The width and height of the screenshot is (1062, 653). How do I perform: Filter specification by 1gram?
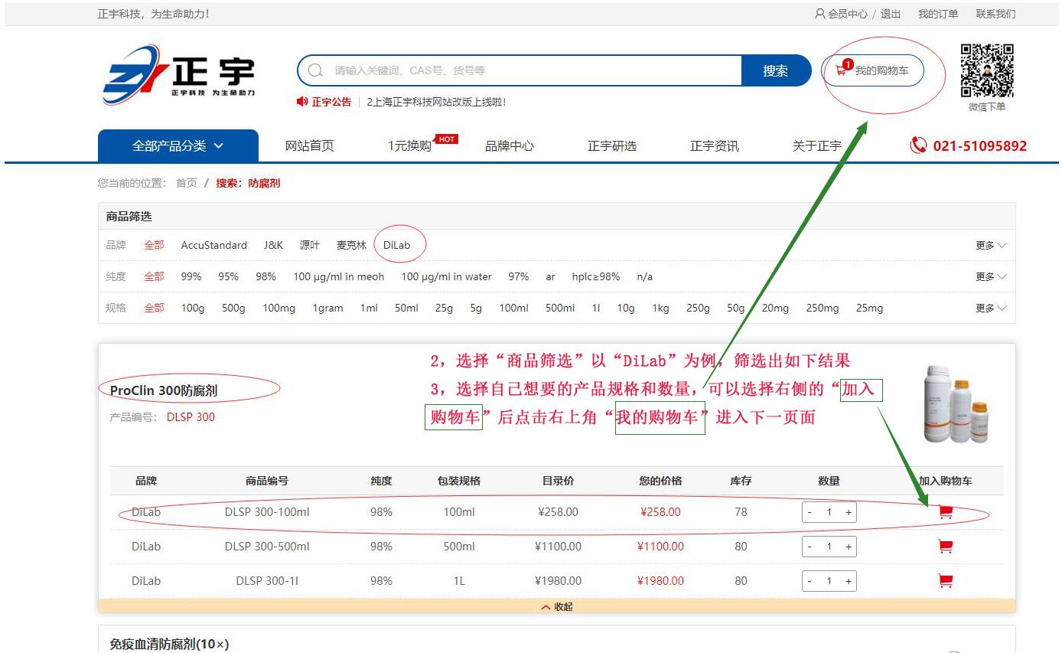[x=327, y=308]
